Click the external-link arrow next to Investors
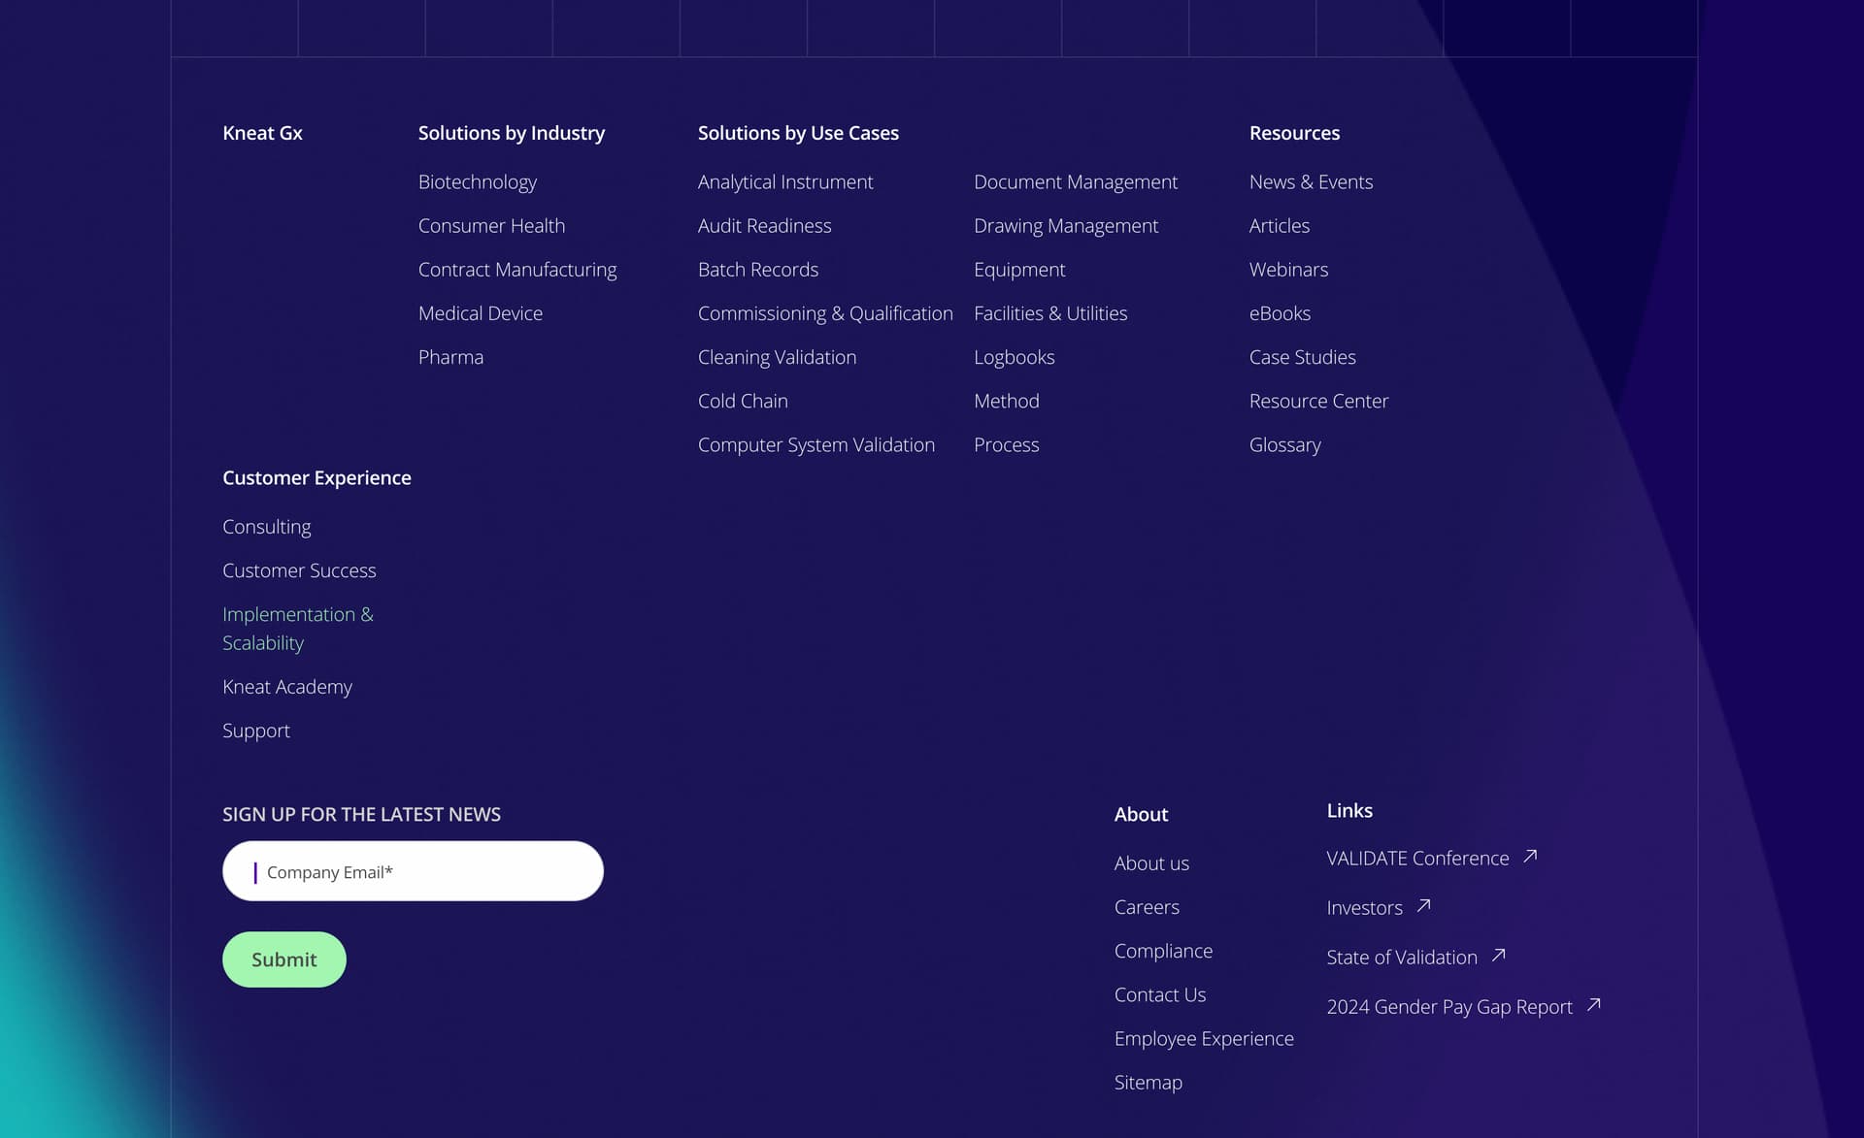 pos(1423,905)
